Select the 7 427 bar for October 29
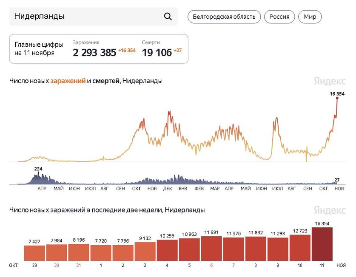This screenshot has height=277, width=356. (x=34, y=253)
